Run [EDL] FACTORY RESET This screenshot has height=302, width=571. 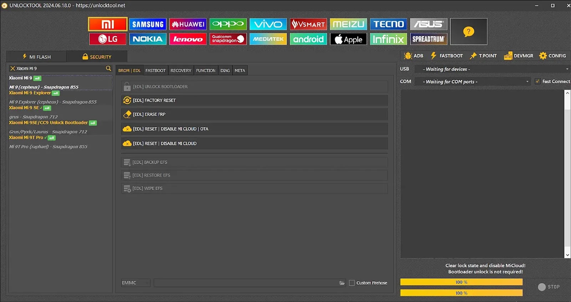(x=254, y=100)
